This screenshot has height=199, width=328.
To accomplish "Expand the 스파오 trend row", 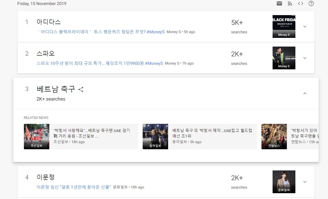I will click(x=305, y=58).
